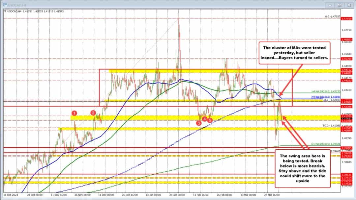
Task: Click the 11 Oct 2024 date axis label
Action: (x=10, y=194)
